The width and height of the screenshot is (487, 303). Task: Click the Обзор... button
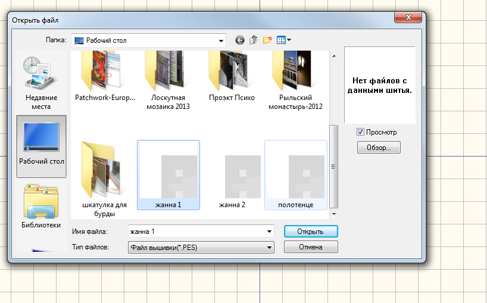pos(379,148)
